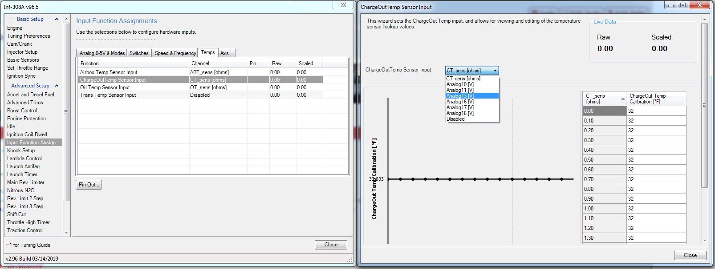Click the Channel column header
The width and height of the screenshot is (715, 269).
point(218,63)
